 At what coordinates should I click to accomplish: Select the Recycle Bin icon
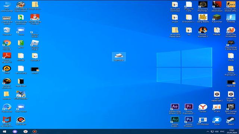pyautogui.click(x=7, y=31)
